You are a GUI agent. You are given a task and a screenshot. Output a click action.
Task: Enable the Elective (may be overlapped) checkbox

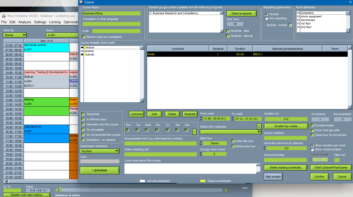pos(84,37)
